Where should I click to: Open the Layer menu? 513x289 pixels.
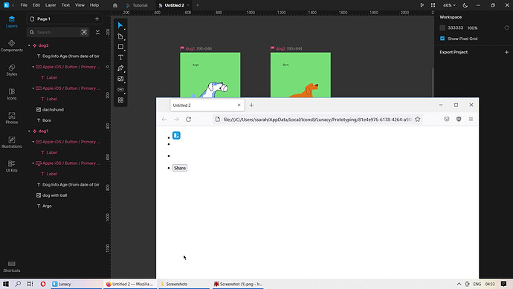[x=51, y=5]
